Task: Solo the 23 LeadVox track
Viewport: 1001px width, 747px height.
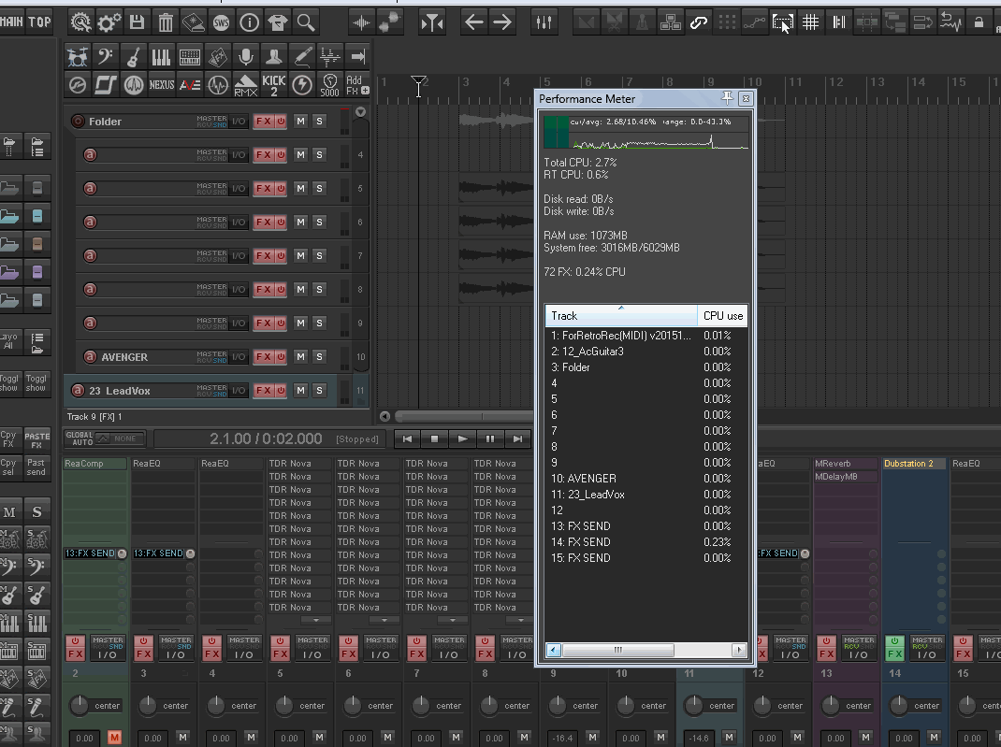Action: click(x=319, y=390)
